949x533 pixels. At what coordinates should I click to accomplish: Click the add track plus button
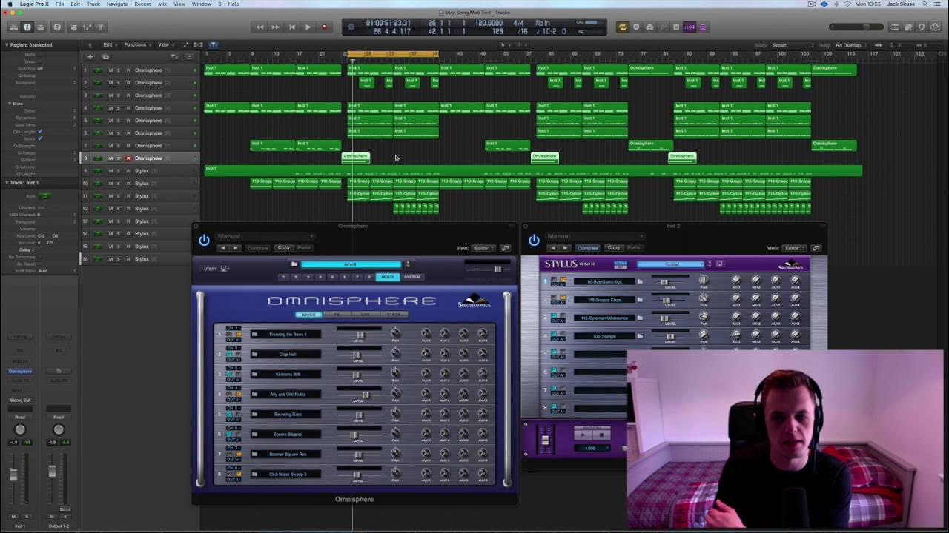90,56
